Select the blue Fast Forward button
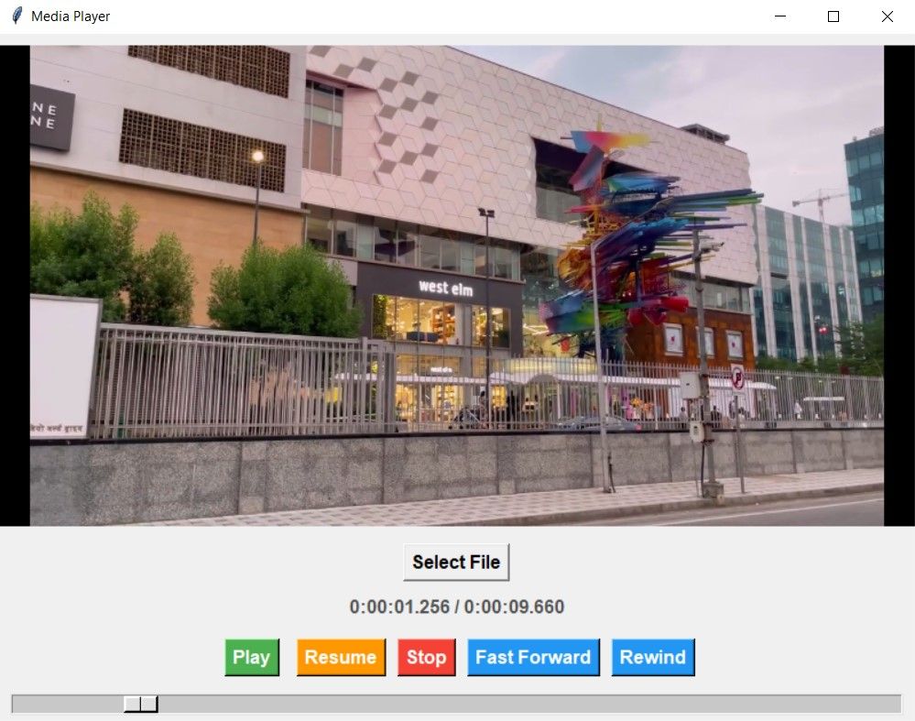This screenshot has height=721, width=915. [532, 656]
